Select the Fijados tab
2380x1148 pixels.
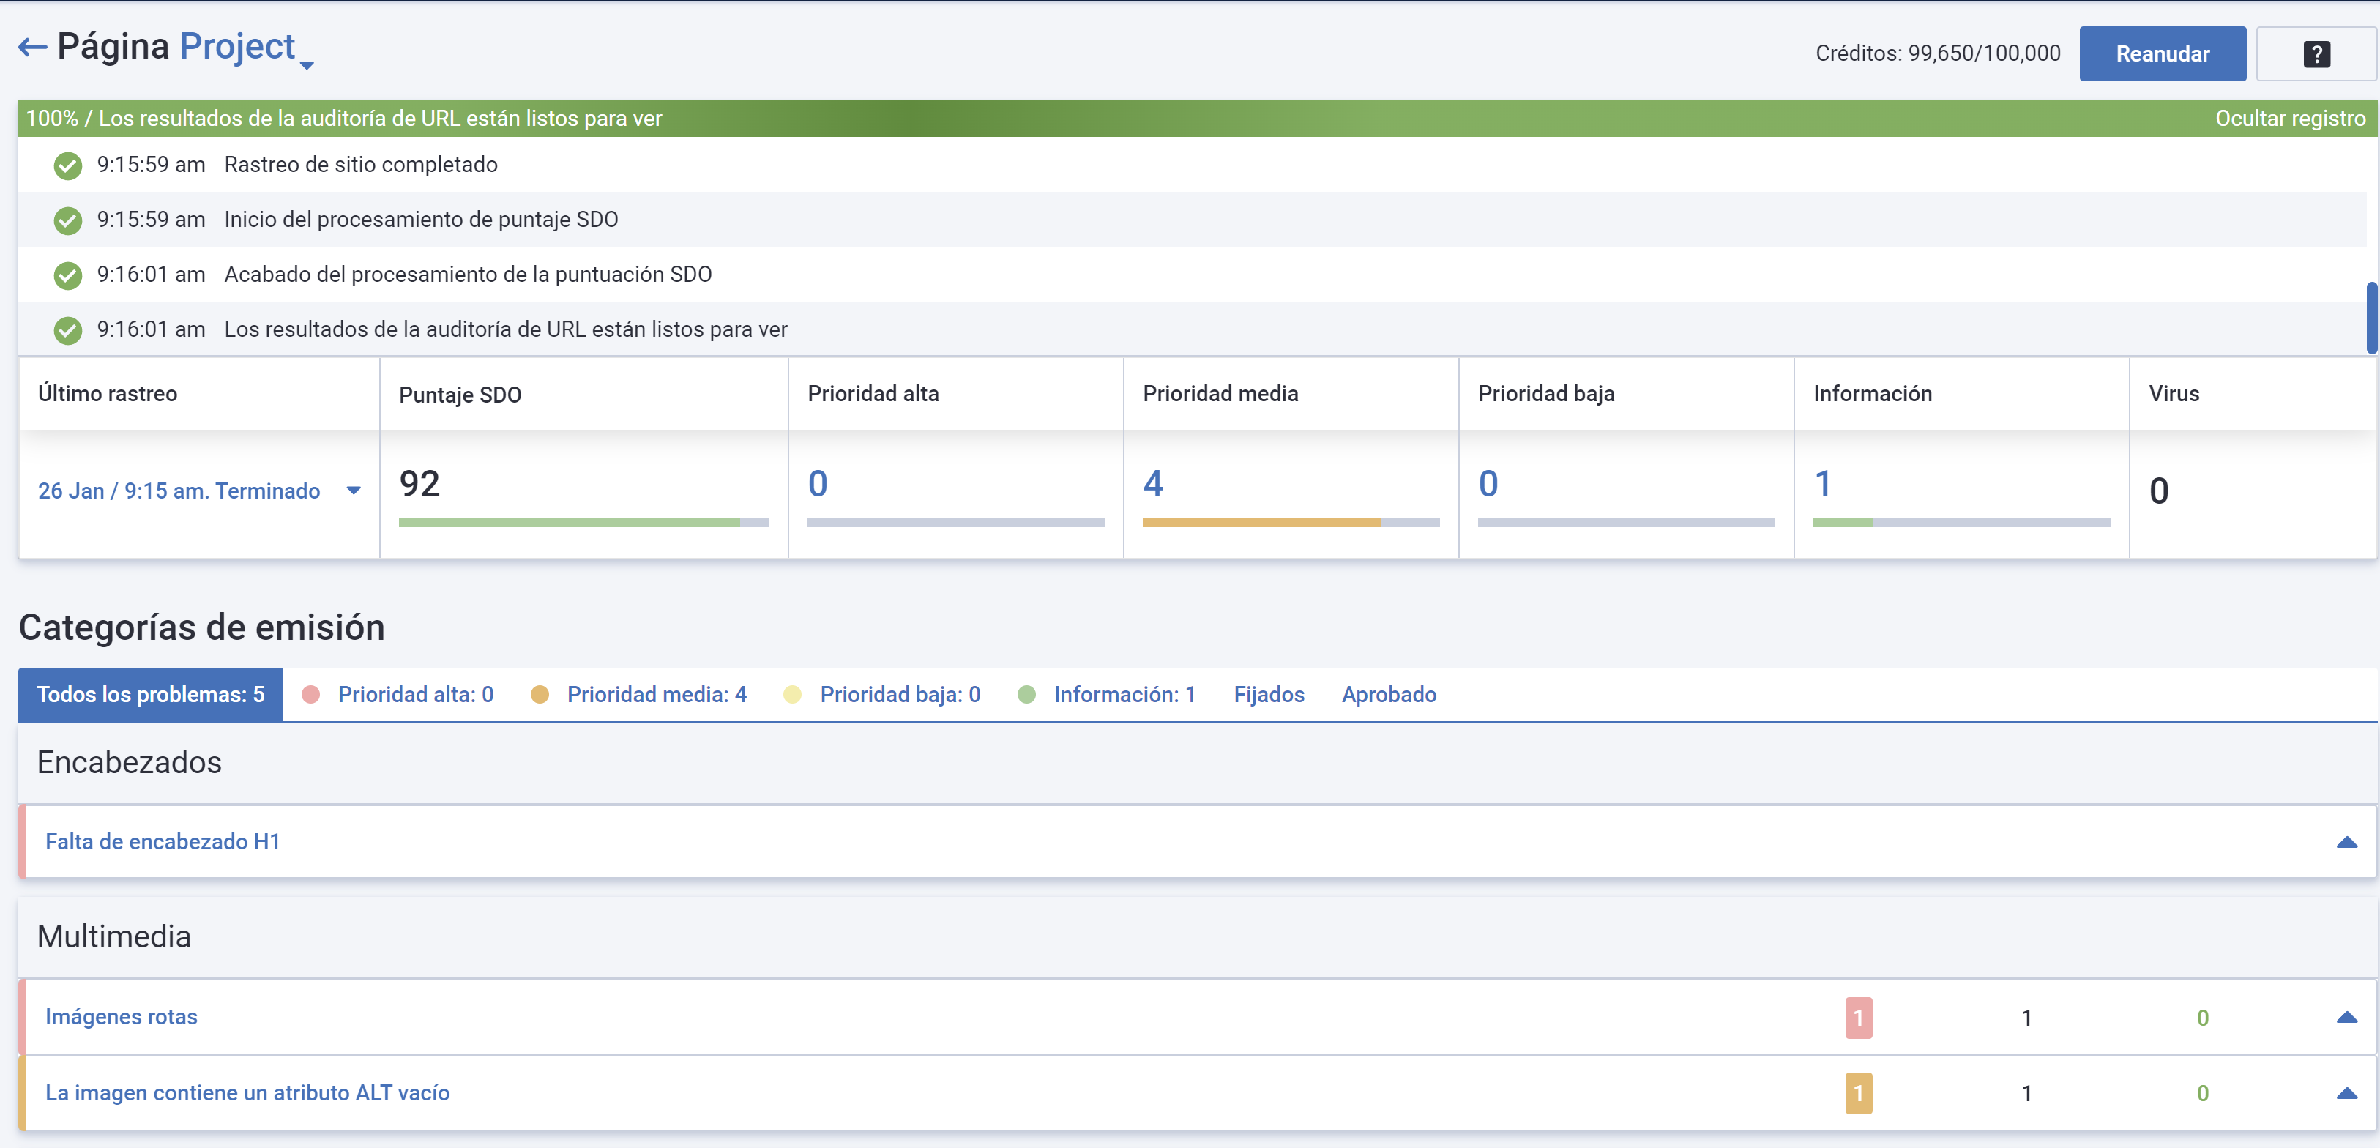coord(1269,694)
